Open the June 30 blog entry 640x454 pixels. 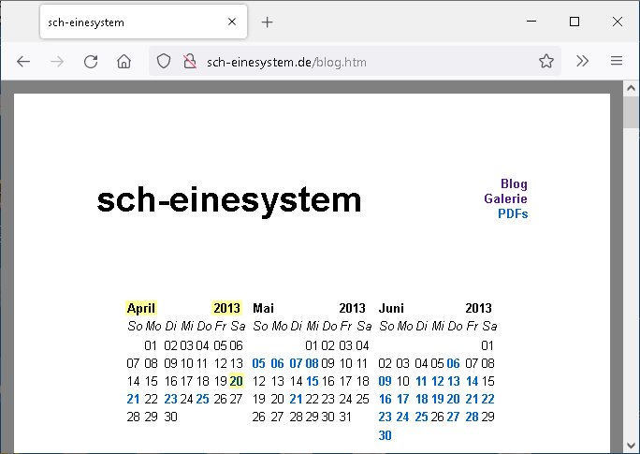(385, 435)
